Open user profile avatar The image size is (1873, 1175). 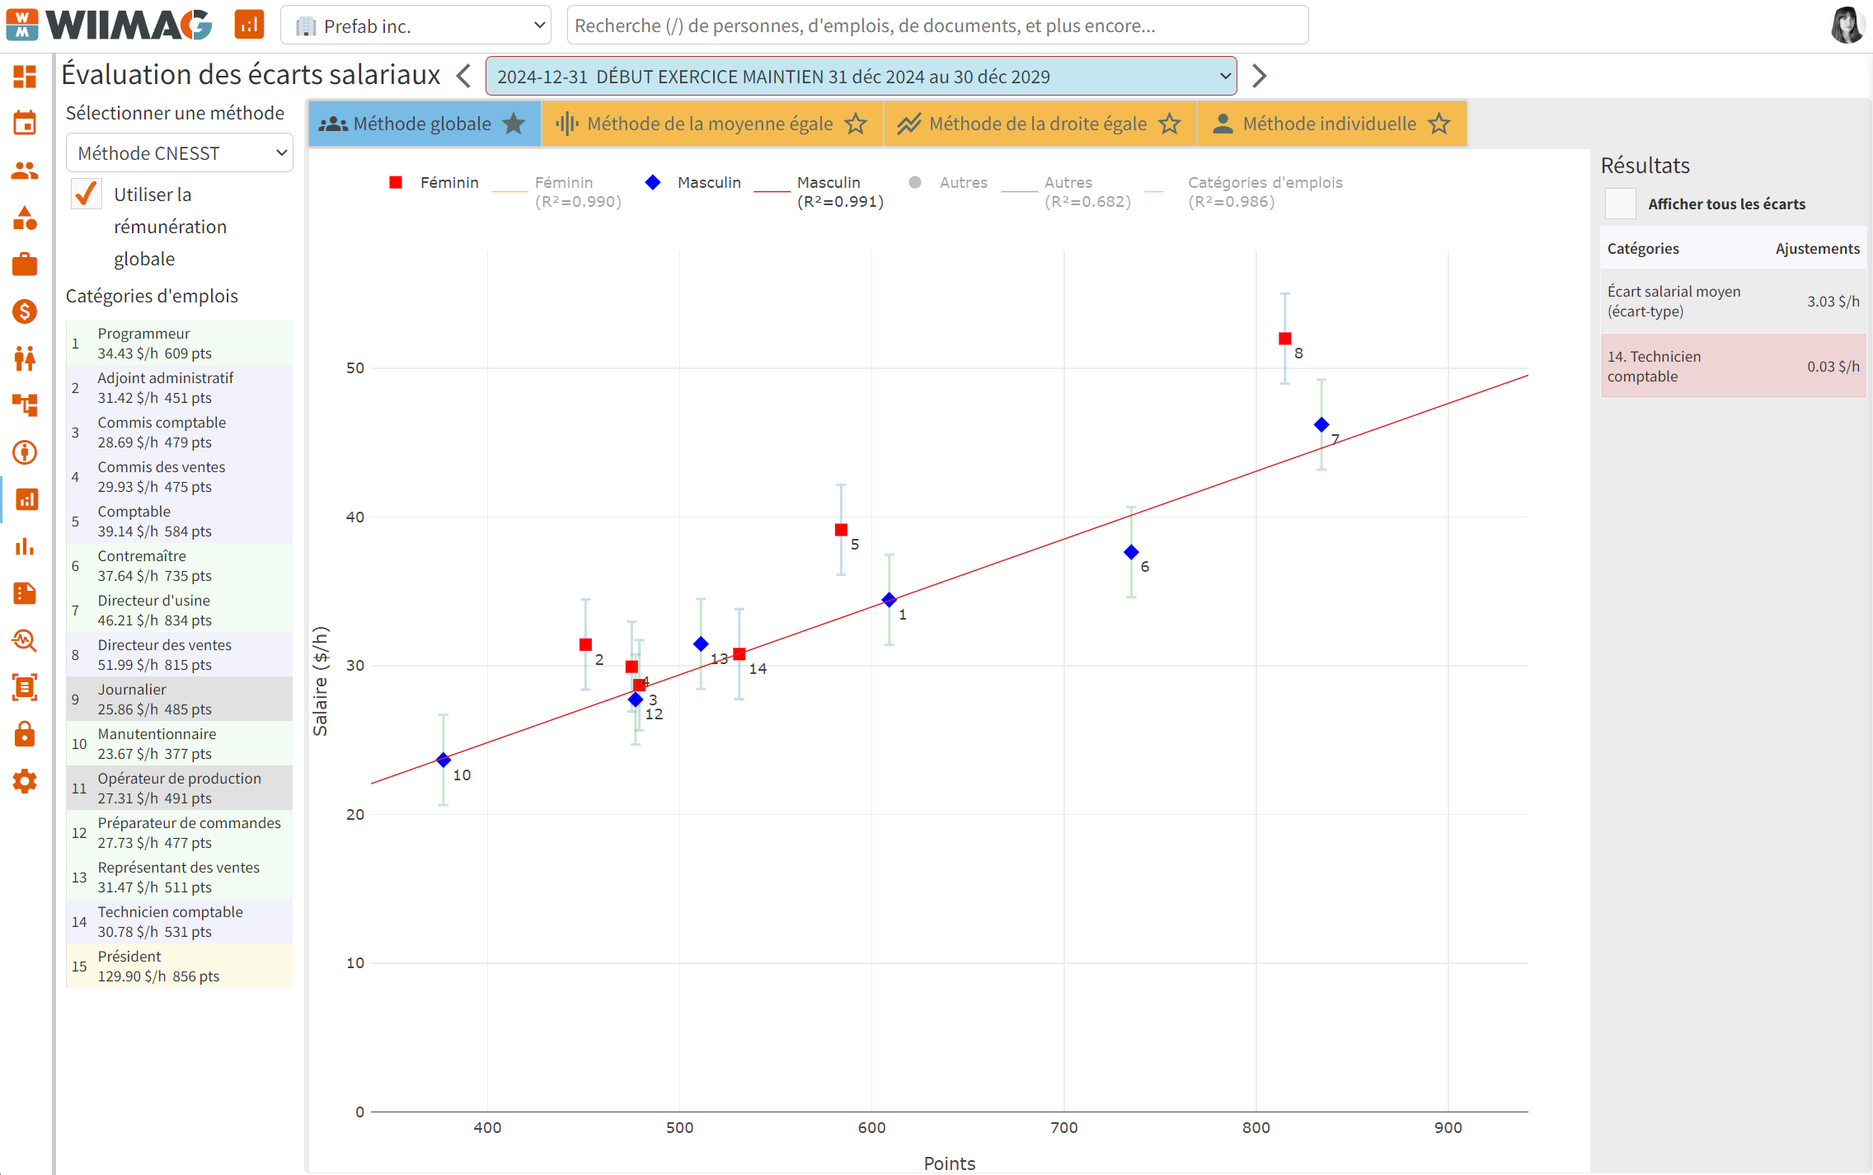click(x=1847, y=25)
